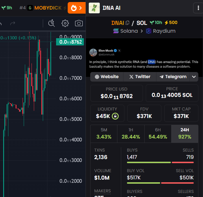Click the liquidity lock icon
The image size is (203, 197).
click(115, 116)
